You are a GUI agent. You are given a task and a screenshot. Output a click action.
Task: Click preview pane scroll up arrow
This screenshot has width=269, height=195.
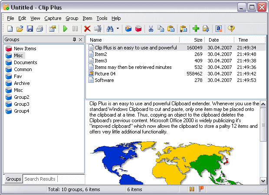(263, 104)
